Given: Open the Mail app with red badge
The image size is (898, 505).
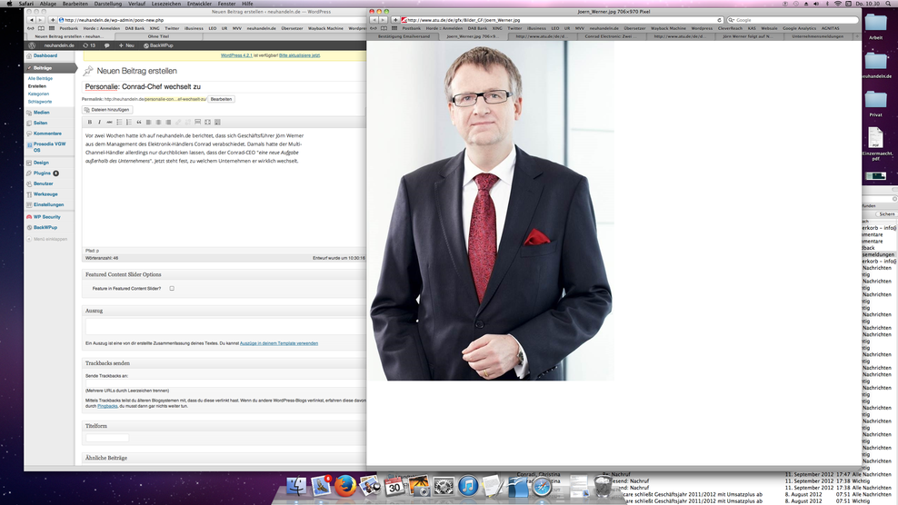Looking at the screenshot, I should coord(321,486).
